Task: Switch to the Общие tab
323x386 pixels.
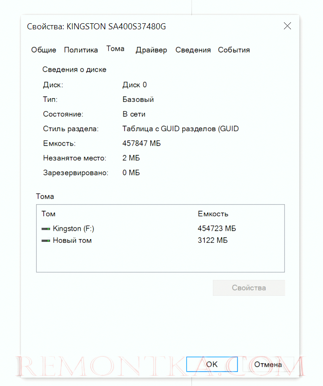Action: point(44,50)
